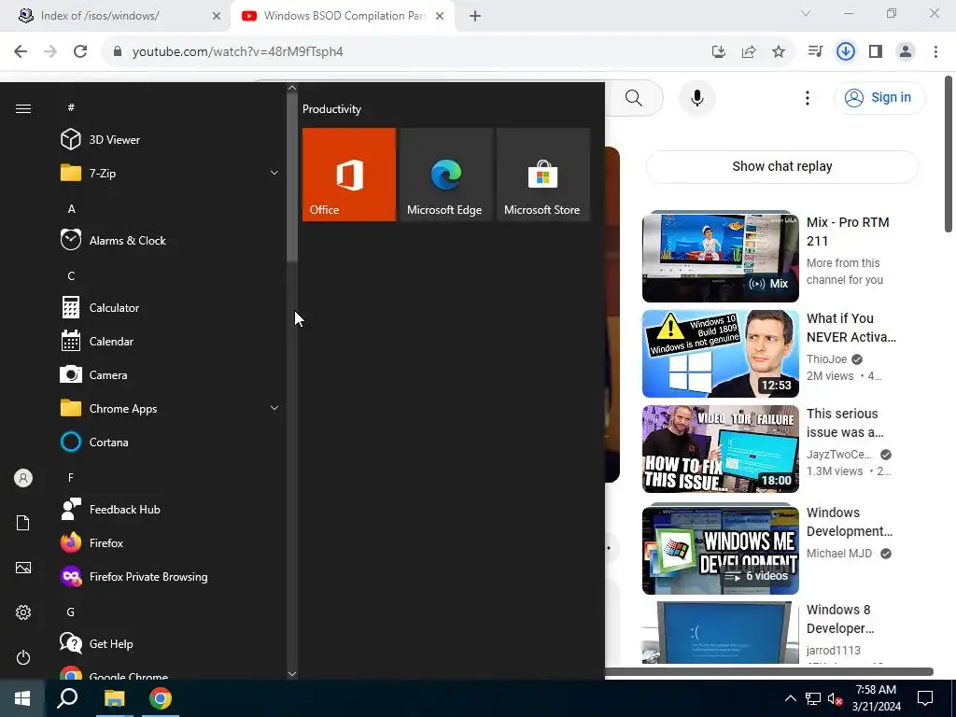956x717 pixels.
Task: Open Settings gear in Start sidebar
Action: click(23, 612)
